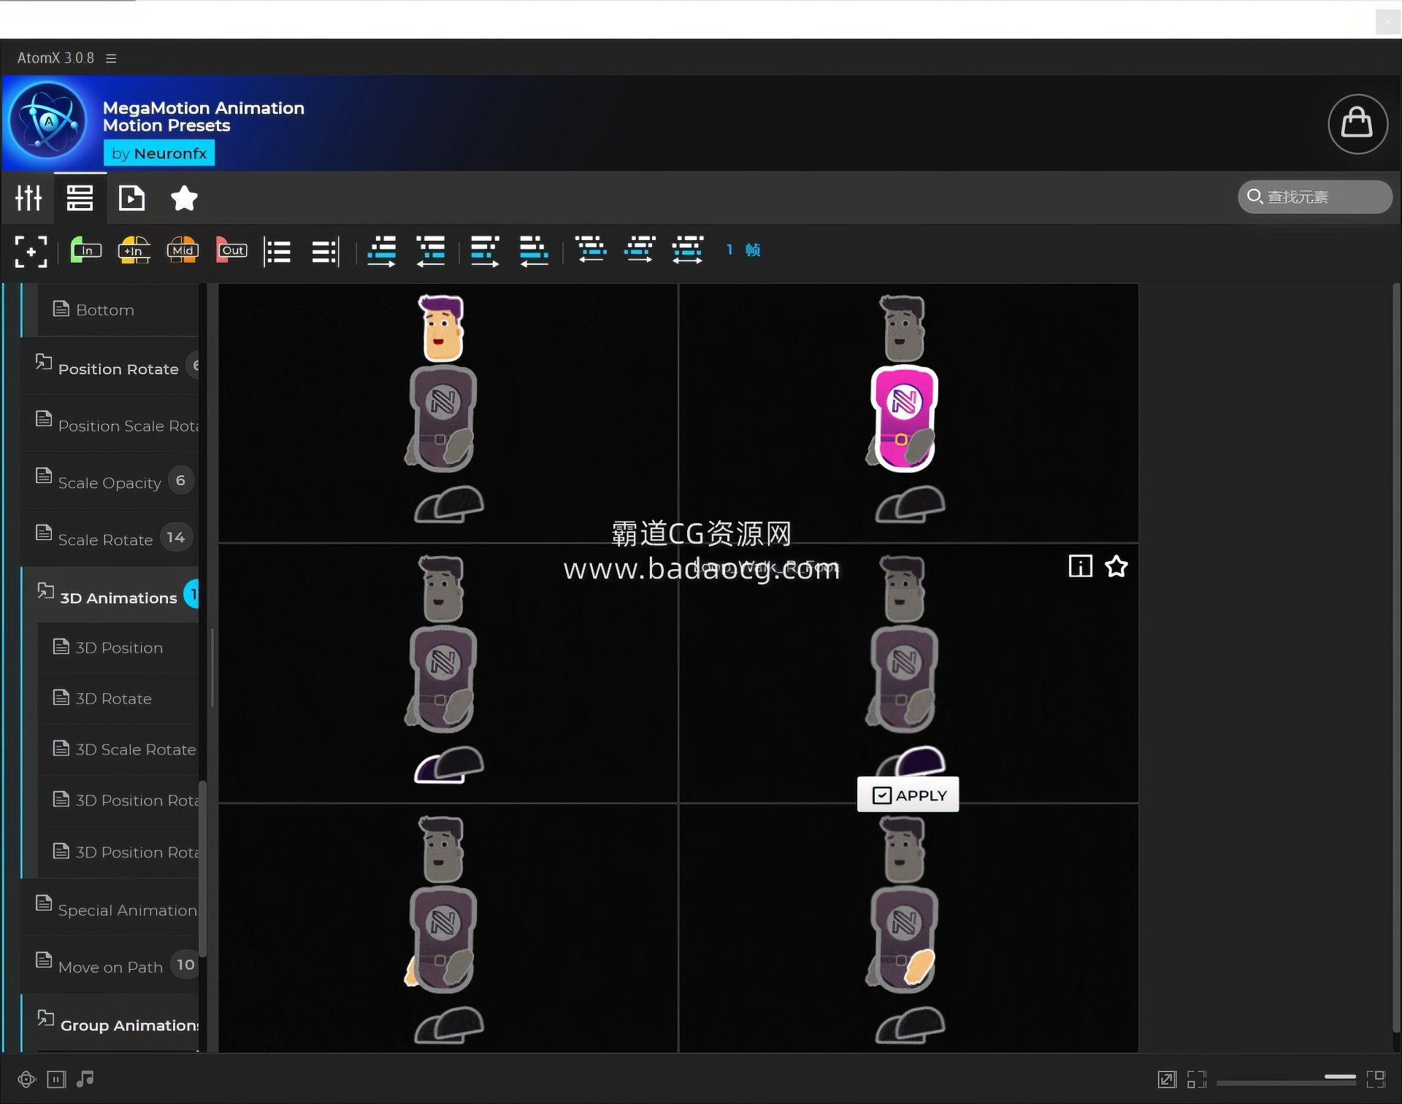Open the AtomX hamburger menu
This screenshot has height=1104, width=1402.
111,58
